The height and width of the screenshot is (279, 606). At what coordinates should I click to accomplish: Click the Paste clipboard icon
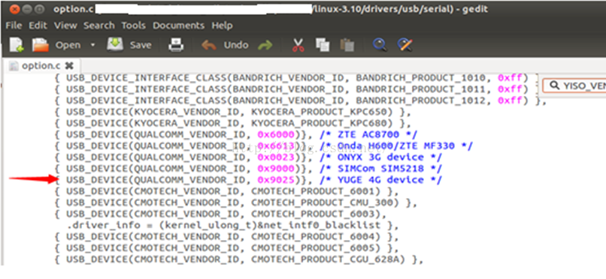pos(347,45)
